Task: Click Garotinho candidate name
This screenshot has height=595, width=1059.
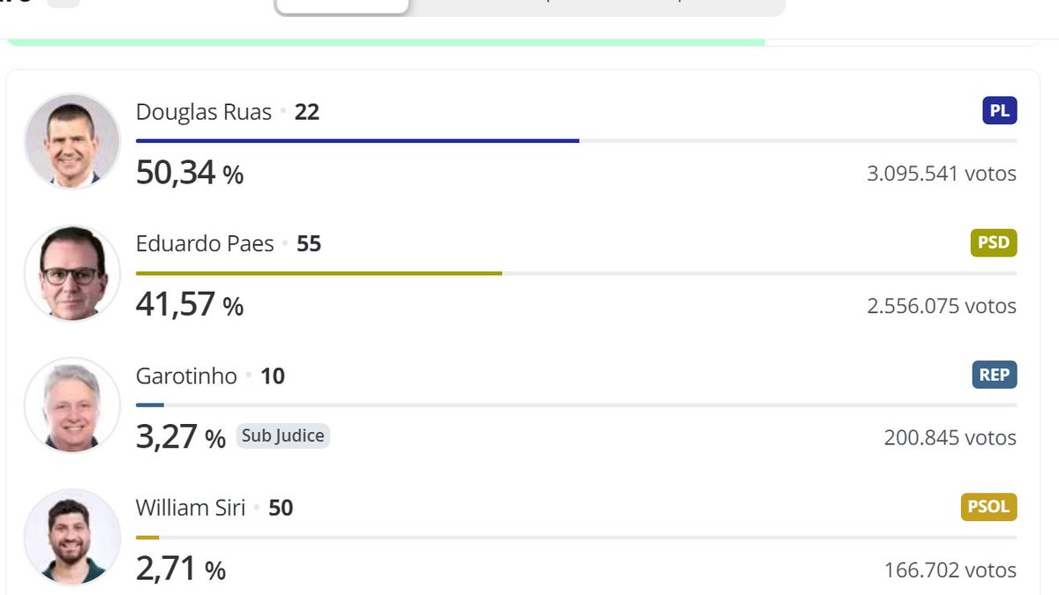Action: tap(186, 376)
